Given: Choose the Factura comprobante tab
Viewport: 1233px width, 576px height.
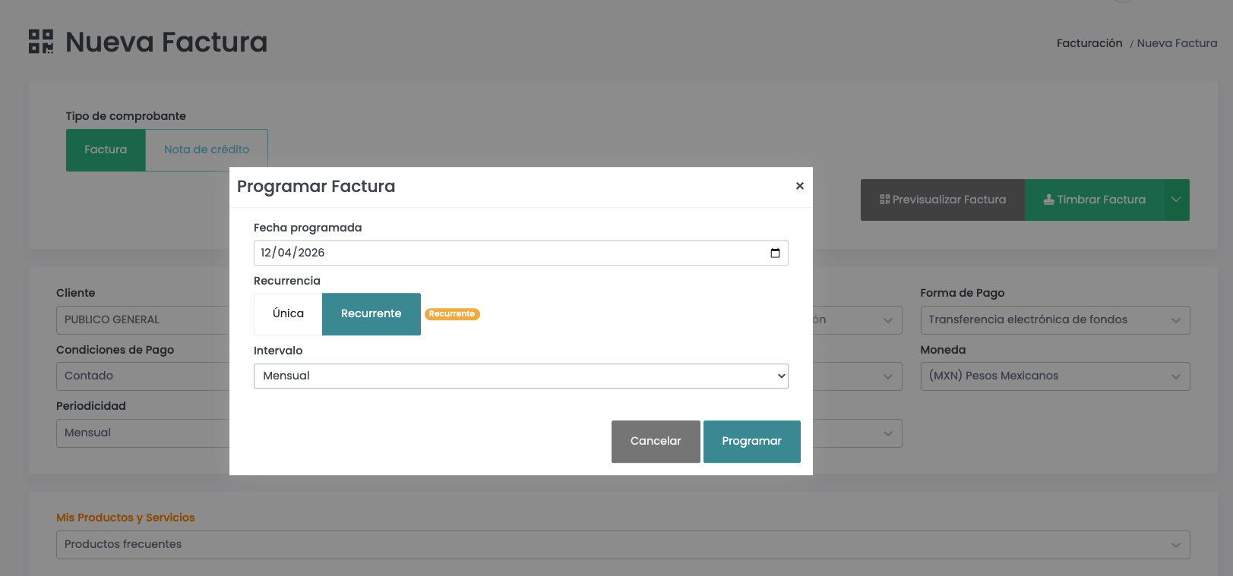Looking at the screenshot, I should [x=106, y=150].
